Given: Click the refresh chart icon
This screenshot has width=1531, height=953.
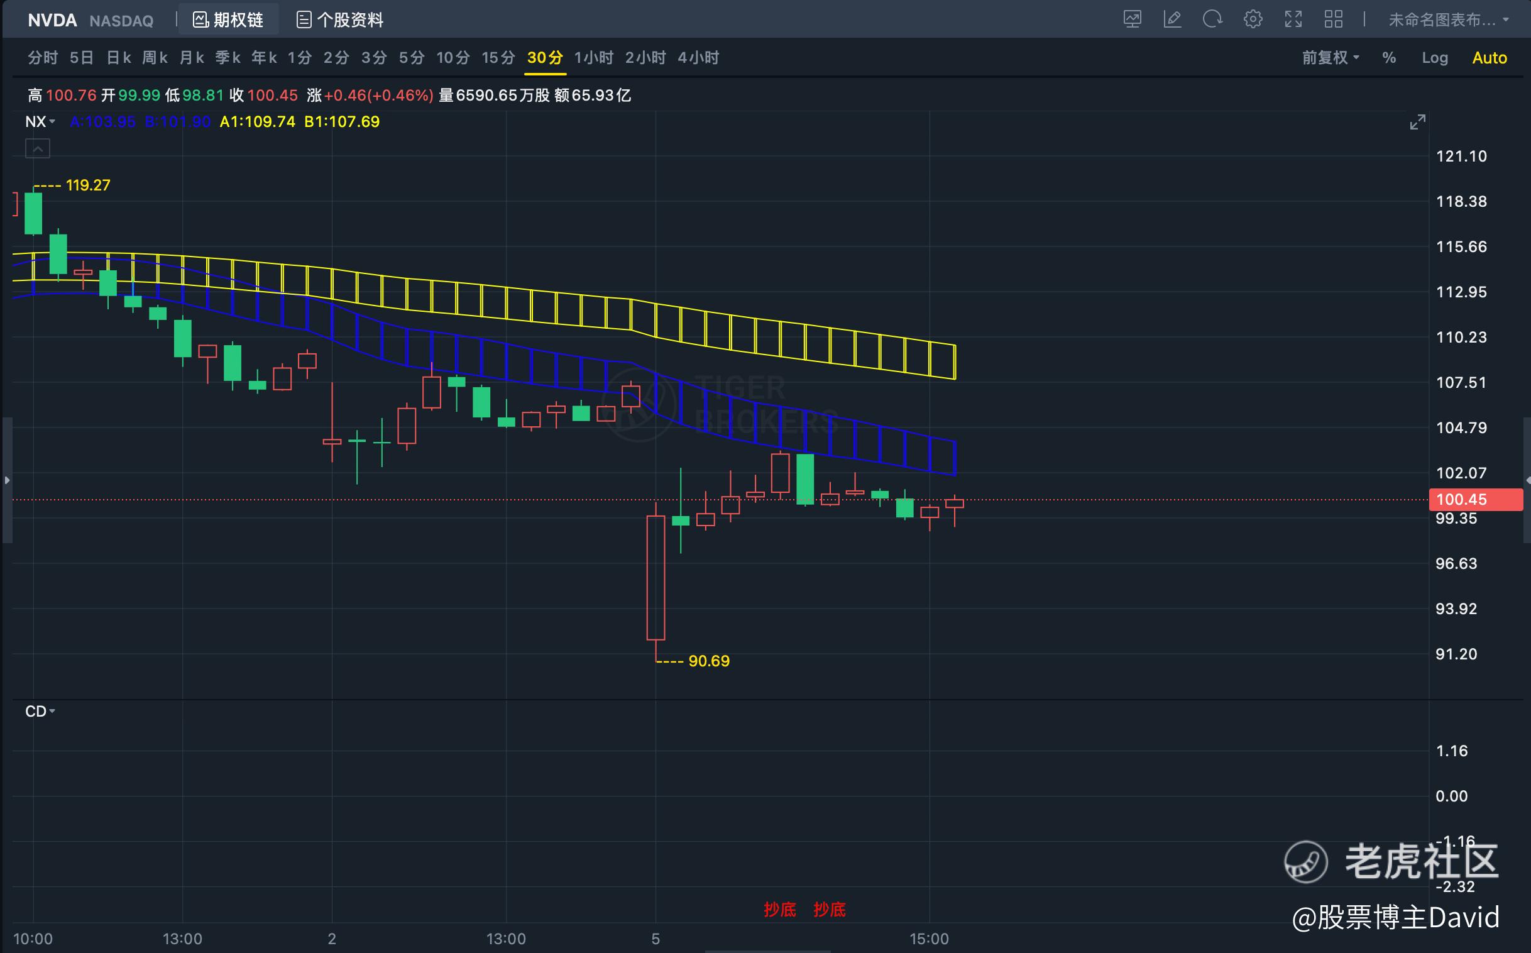Looking at the screenshot, I should [1212, 19].
